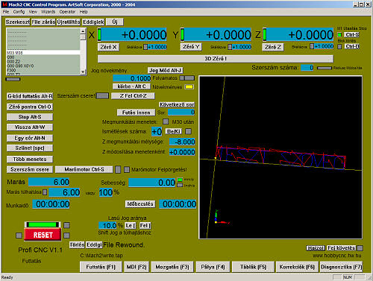The image size is (373, 281).
Task: Click the File zárás button
Action: [x=43, y=22]
